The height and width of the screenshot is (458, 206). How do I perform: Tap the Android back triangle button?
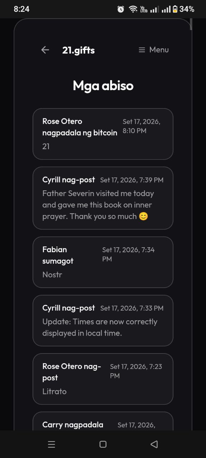pos(154,444)
